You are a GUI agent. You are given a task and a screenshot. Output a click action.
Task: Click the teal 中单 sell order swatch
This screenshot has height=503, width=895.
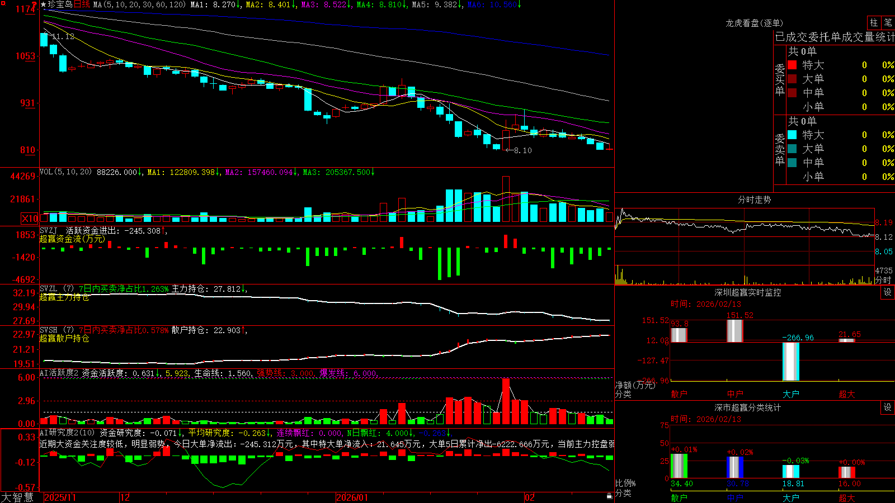[x=792, y=163]
